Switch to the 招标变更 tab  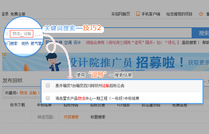click(98, 105)
